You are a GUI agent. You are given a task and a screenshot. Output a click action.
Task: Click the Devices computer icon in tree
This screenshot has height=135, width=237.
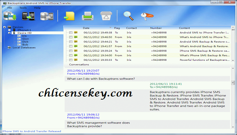[9, 27]
